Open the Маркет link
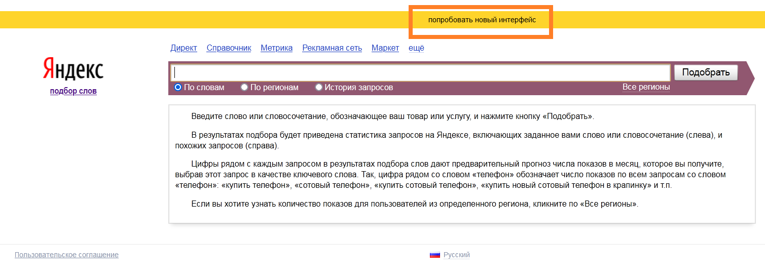765x280 pixels. click(x=385, y=48)
